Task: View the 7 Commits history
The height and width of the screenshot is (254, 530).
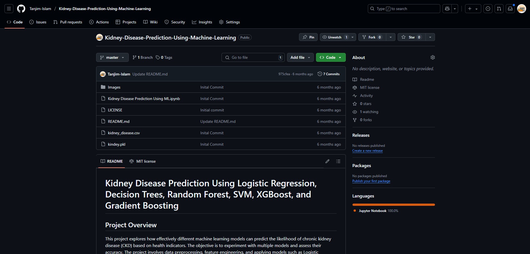Action: click(329, 74)
